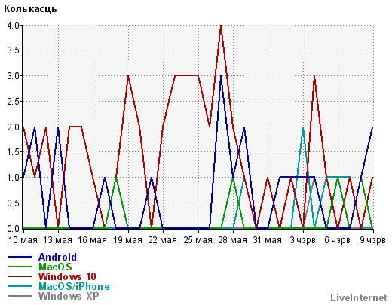
Task: Click the blue Android legend line swatch
Action: coord(20,257)
